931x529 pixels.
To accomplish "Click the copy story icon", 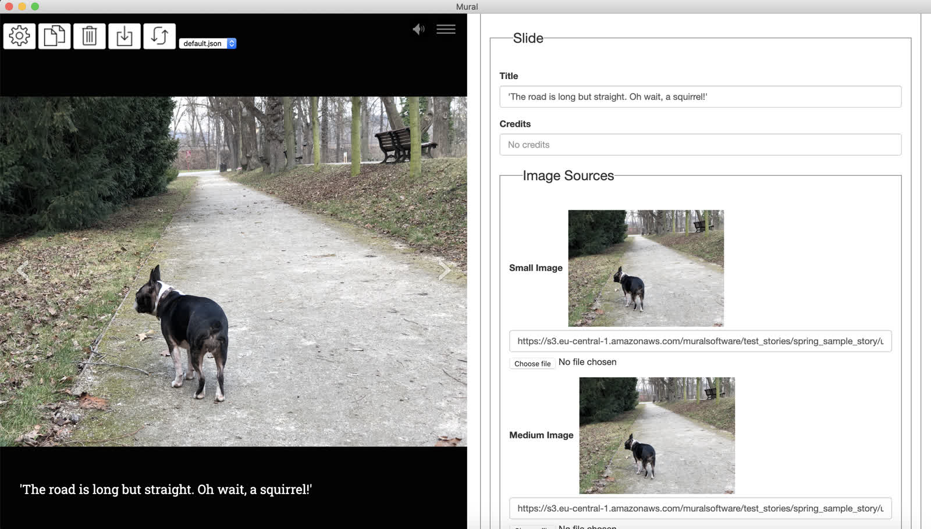I will click(x=54, y=36).
